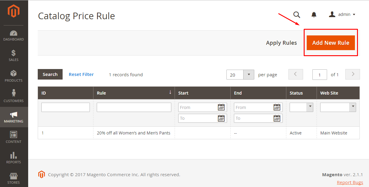This screenshot has width=369, height=187.
Task: Click the Reset Filter link
Action: (x=81, y=74)
